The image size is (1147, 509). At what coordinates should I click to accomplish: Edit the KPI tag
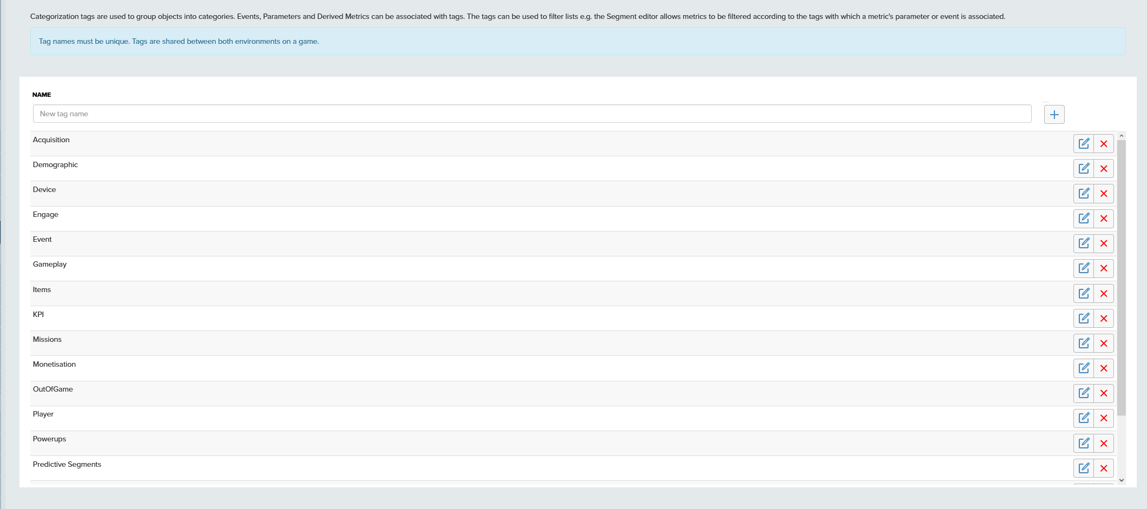coord(1084,318)
